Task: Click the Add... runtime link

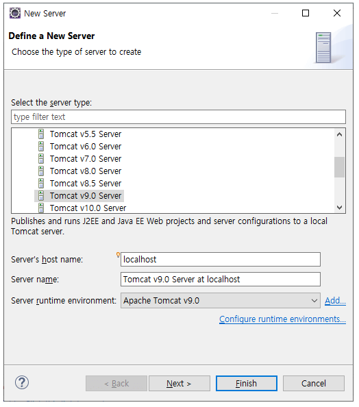Action: (x=335, y=301)
